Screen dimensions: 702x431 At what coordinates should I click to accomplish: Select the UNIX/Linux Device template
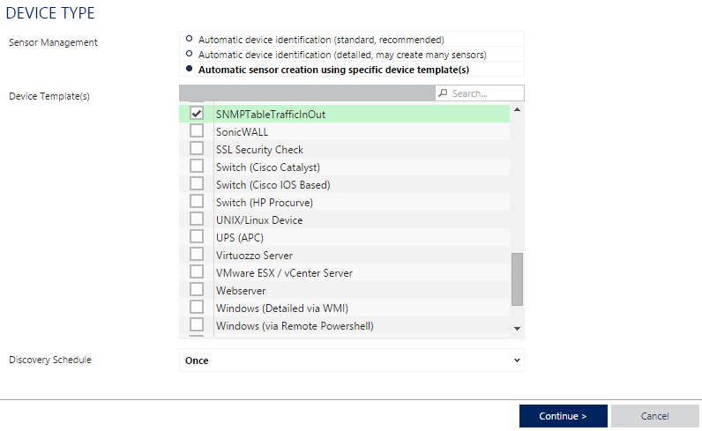coord(196,219)
